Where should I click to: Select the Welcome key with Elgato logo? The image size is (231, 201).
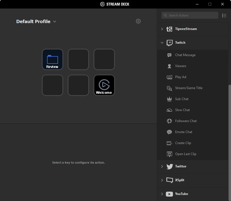(104, 85)
